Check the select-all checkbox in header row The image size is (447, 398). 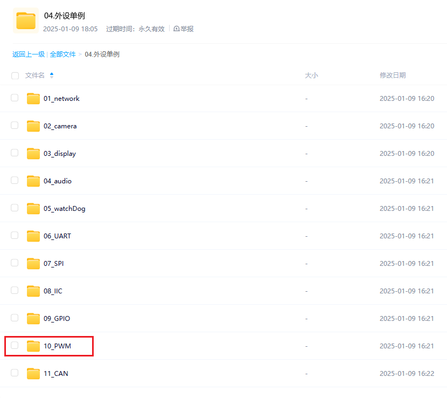15,76
